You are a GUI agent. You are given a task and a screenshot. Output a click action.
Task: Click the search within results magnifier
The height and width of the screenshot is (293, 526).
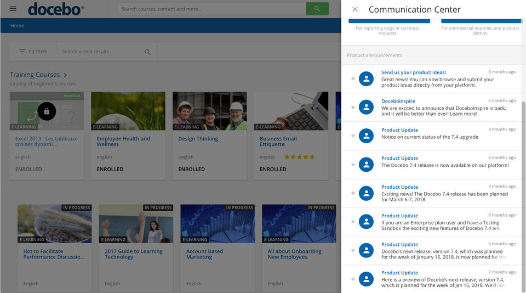coord(147,52)
